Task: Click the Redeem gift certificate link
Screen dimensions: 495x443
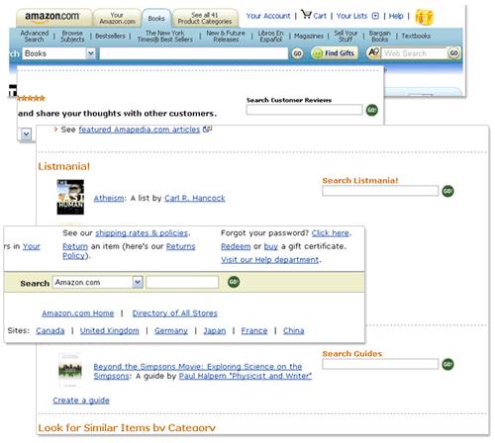Action: pos(236,246)
